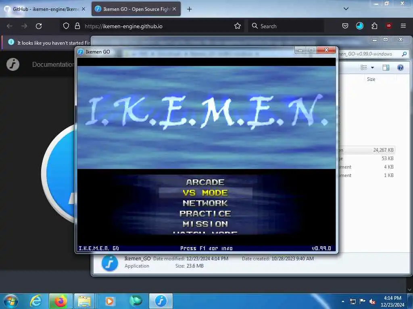Screen dimensions: 413x309
Task: Open Explorer help icon
Action: click(400, 68)
